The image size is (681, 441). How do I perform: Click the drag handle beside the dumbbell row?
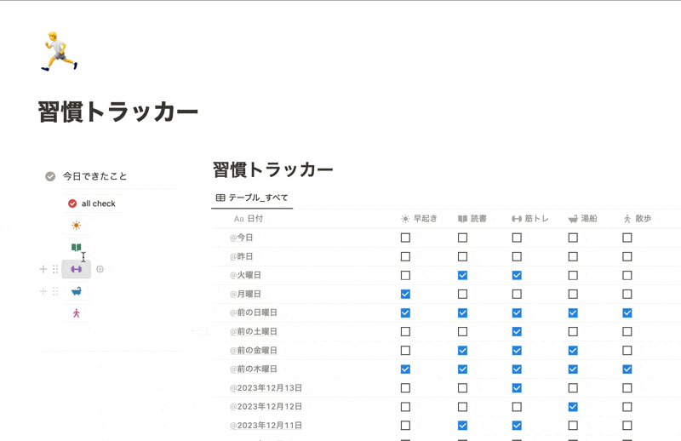(55, 269)
